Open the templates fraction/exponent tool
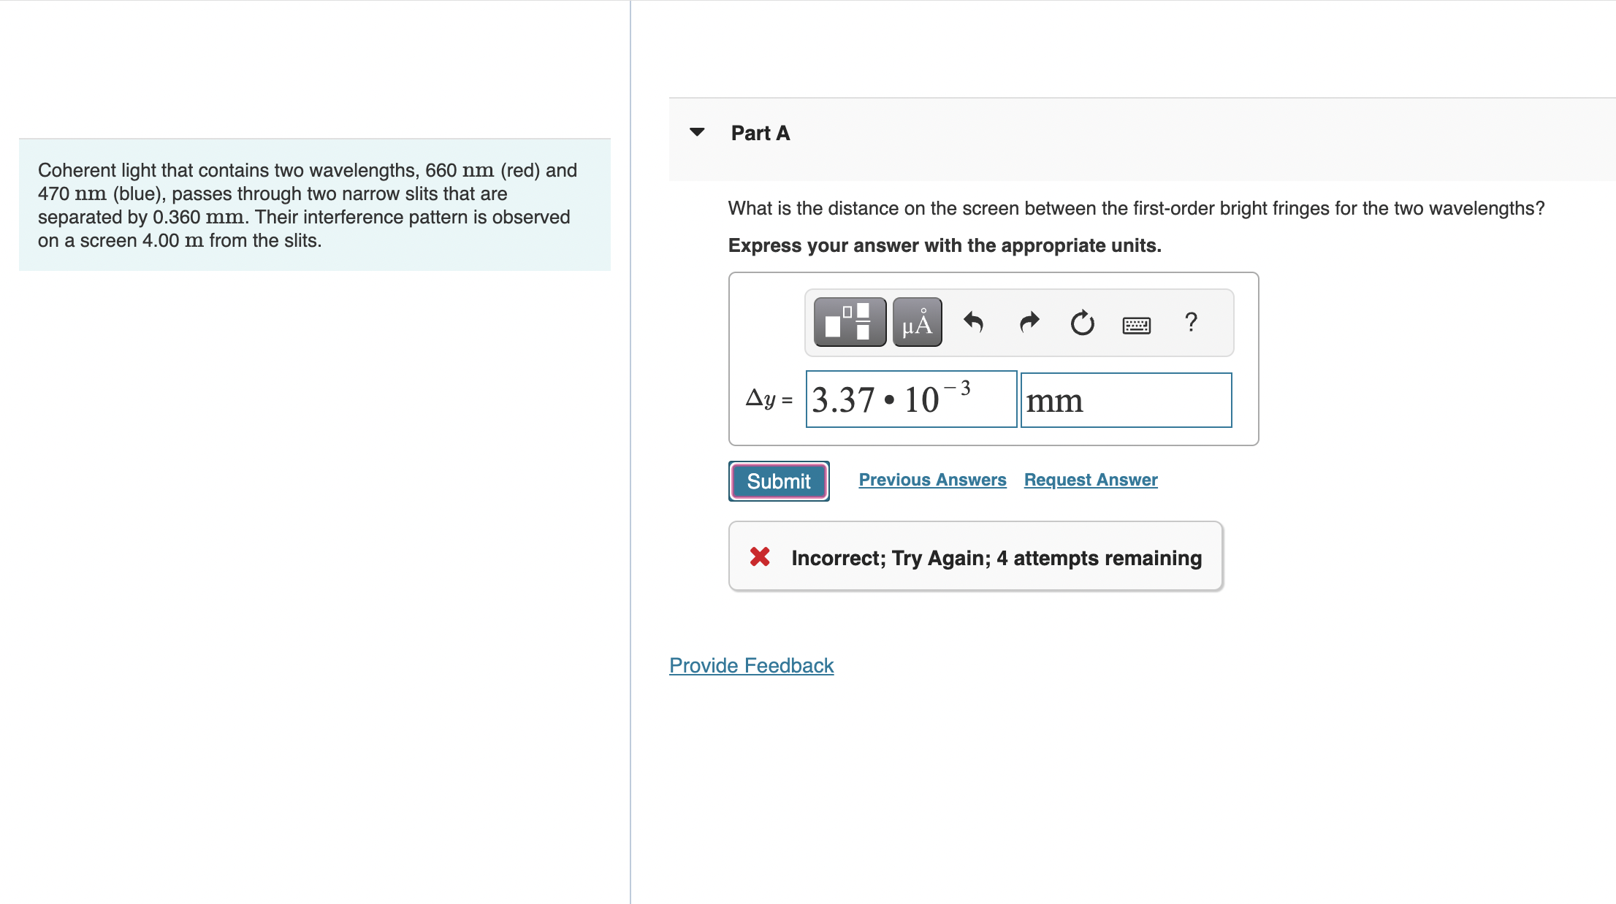 click(x=849, y=322)
